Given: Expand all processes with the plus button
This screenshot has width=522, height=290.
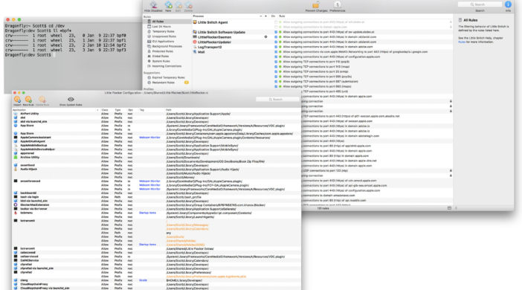Looking at the screenshot, I should 265,16.
